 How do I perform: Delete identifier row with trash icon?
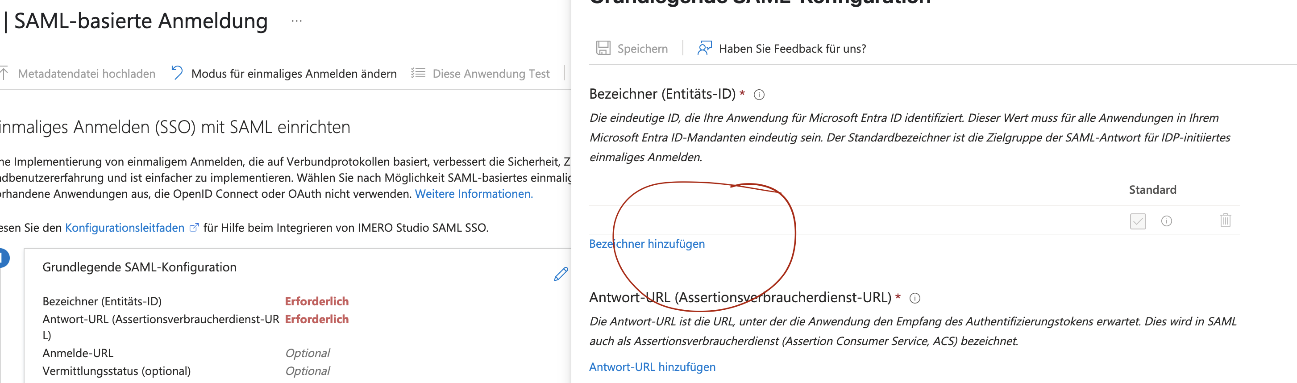[1225, 221]
